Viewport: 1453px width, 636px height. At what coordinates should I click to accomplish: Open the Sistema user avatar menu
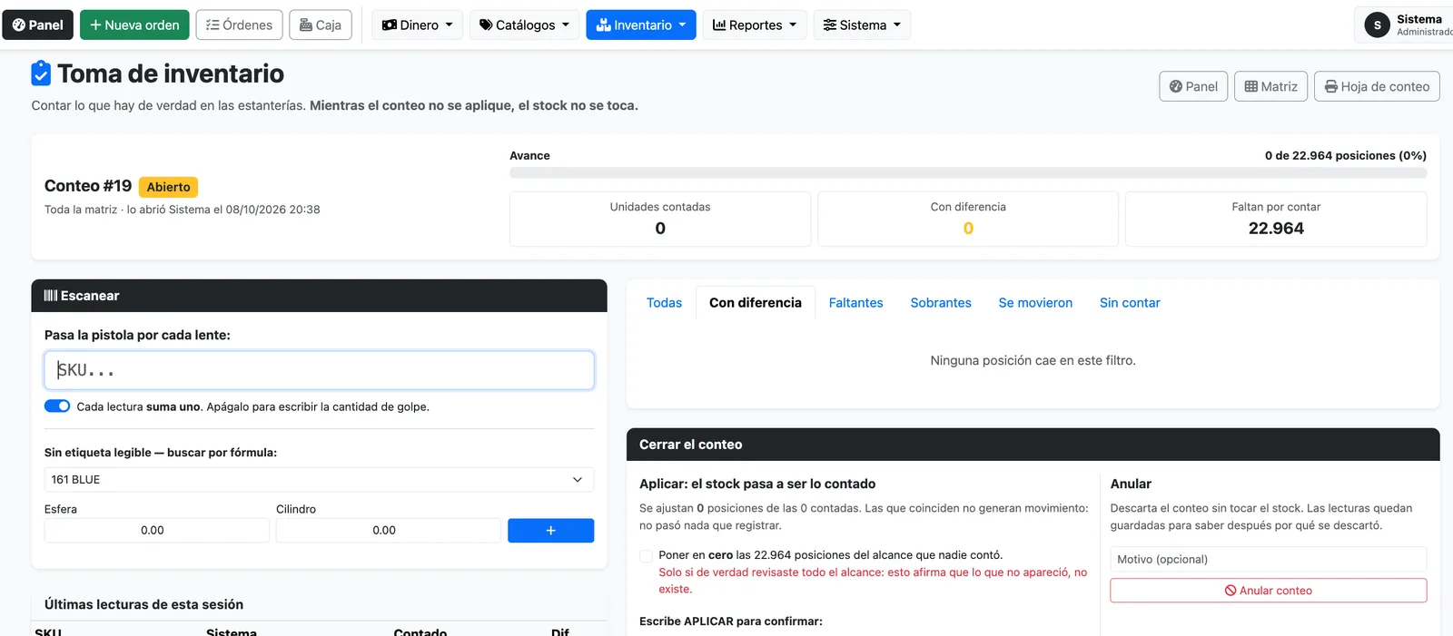pyautogui.click(x=1404, y=24)
